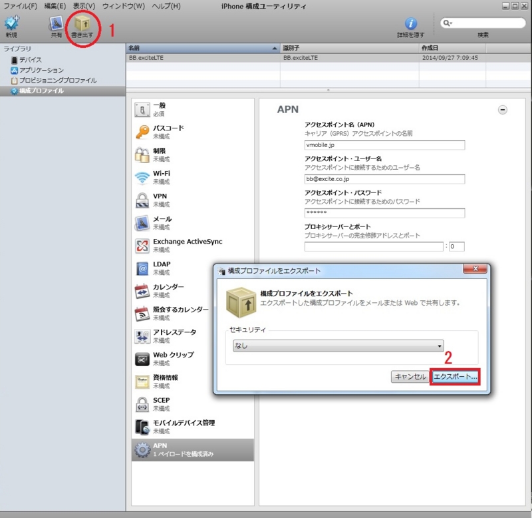Viewport: 532px width, 518px height.
Task: Select the 資格情報 (Credentials) payload
Action: (173, 382)
